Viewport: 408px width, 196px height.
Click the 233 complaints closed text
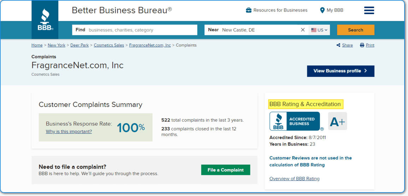[199, 131]
